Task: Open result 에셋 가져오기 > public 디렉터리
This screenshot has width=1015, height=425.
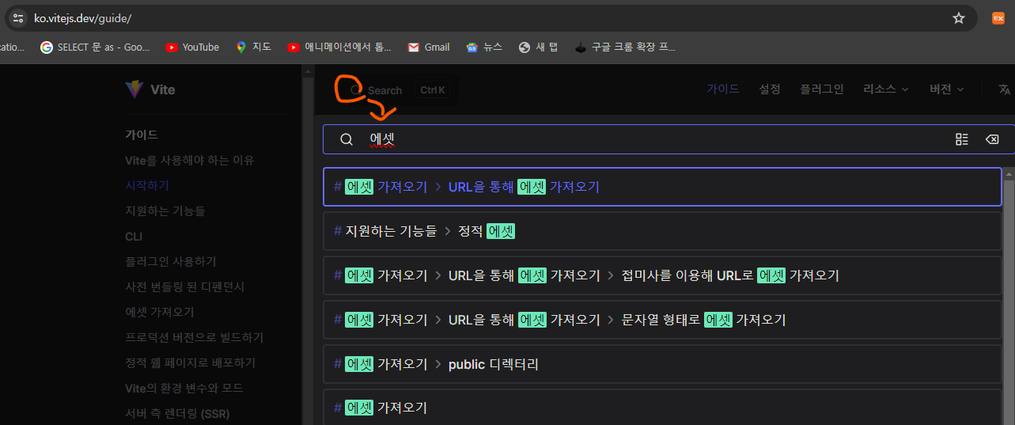Action: (x=662, y=364)
